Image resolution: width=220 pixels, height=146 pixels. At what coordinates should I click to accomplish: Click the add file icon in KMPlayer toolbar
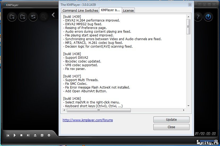click(x=12, y=17)
